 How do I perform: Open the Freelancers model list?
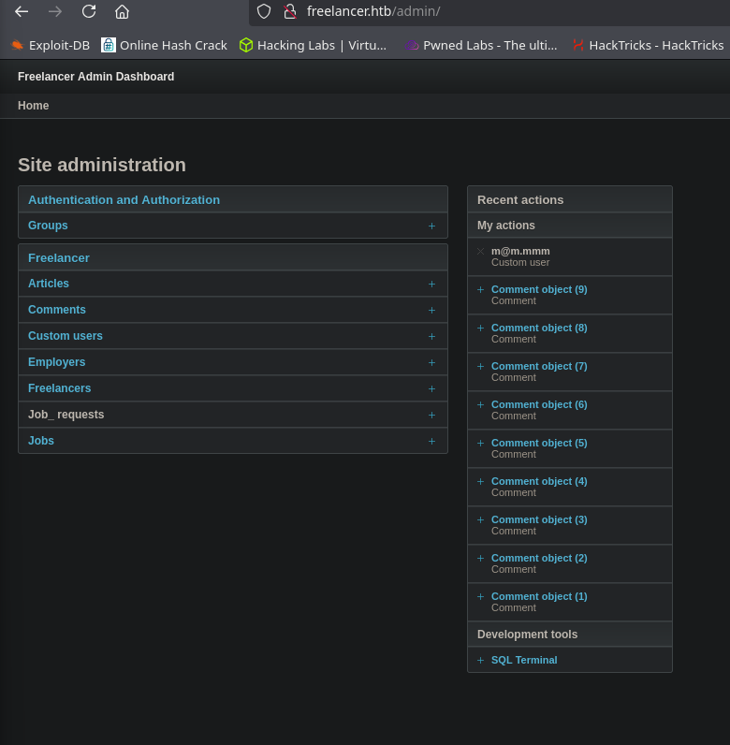[59, 388]
